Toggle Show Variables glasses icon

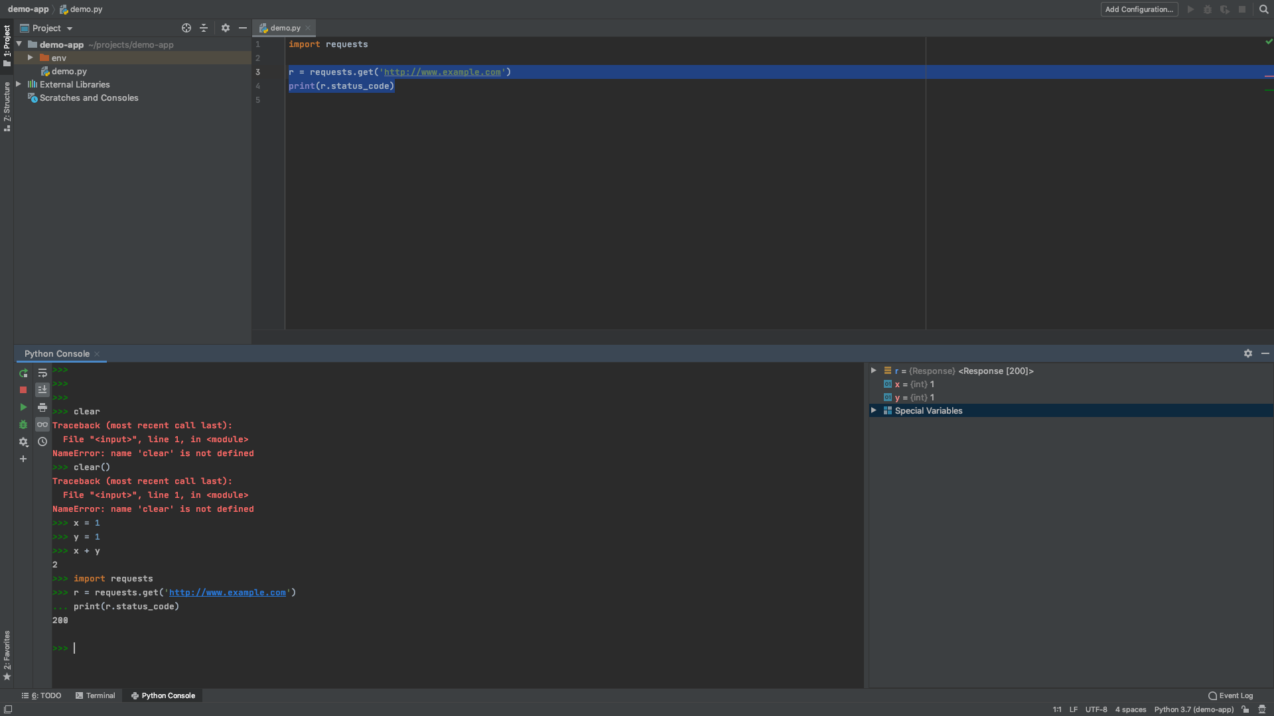click(42, 424)
